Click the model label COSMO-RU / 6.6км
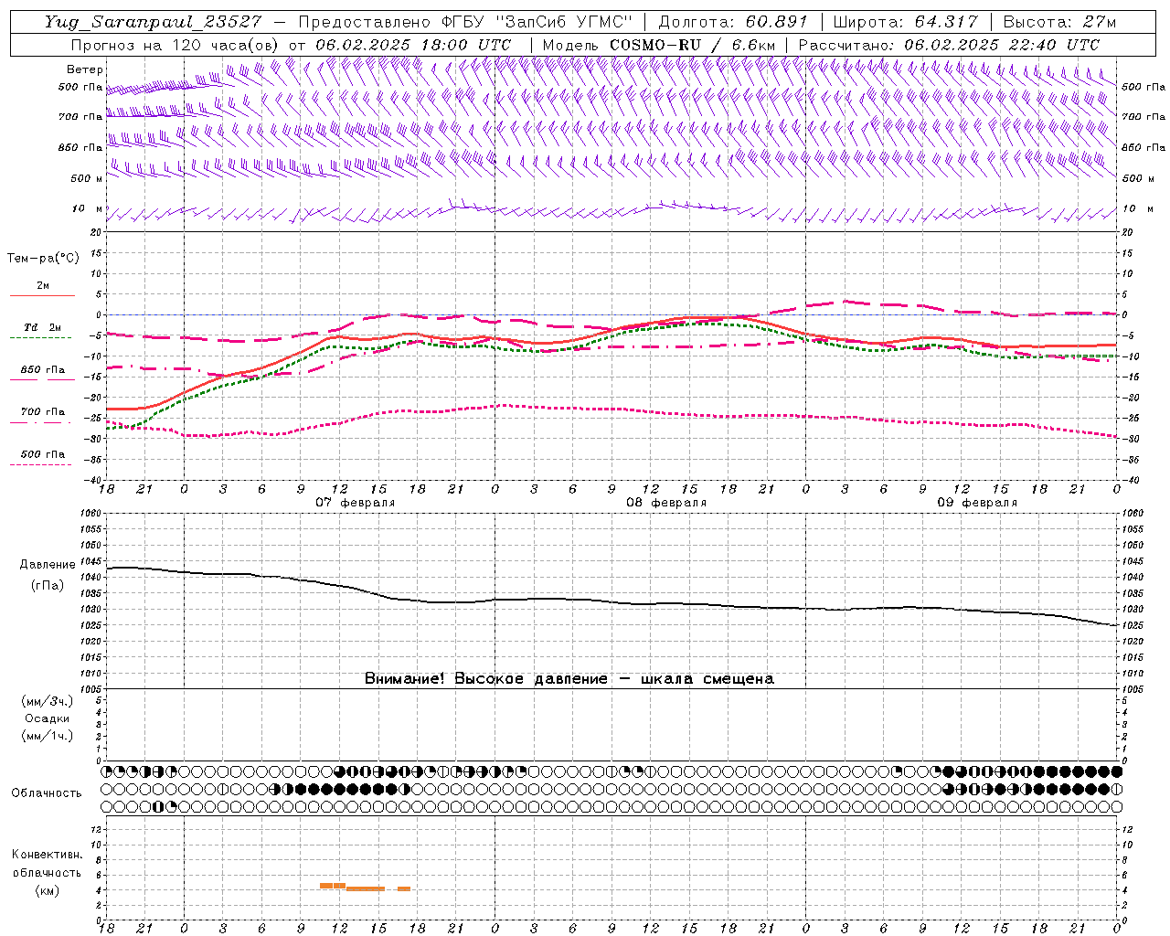 (692, 44)
